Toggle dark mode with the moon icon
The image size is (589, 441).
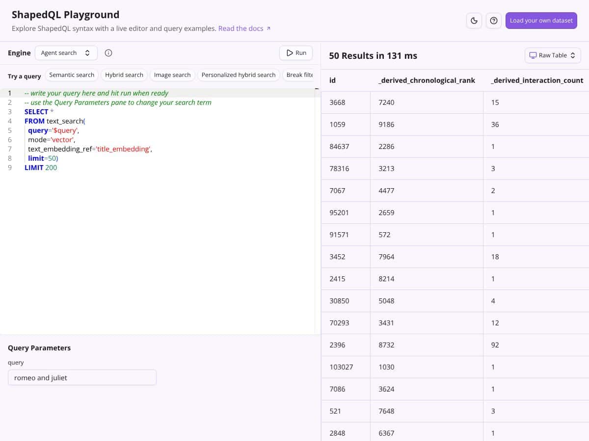pyautogui.click(x=474, y=21)
